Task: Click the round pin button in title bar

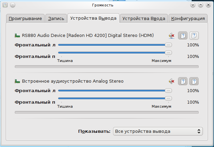Action: [x=13, y=5]
